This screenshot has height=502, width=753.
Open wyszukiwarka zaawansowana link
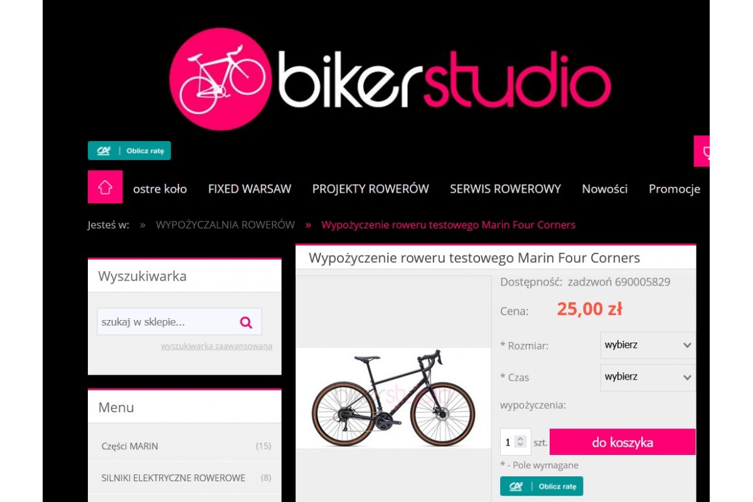click(x=216, y=346)
